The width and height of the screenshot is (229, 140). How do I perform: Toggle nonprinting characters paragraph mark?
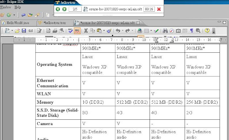tap(192, 31)
